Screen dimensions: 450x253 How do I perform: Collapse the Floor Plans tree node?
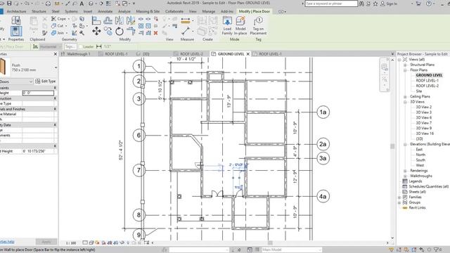tap(405, 70)
